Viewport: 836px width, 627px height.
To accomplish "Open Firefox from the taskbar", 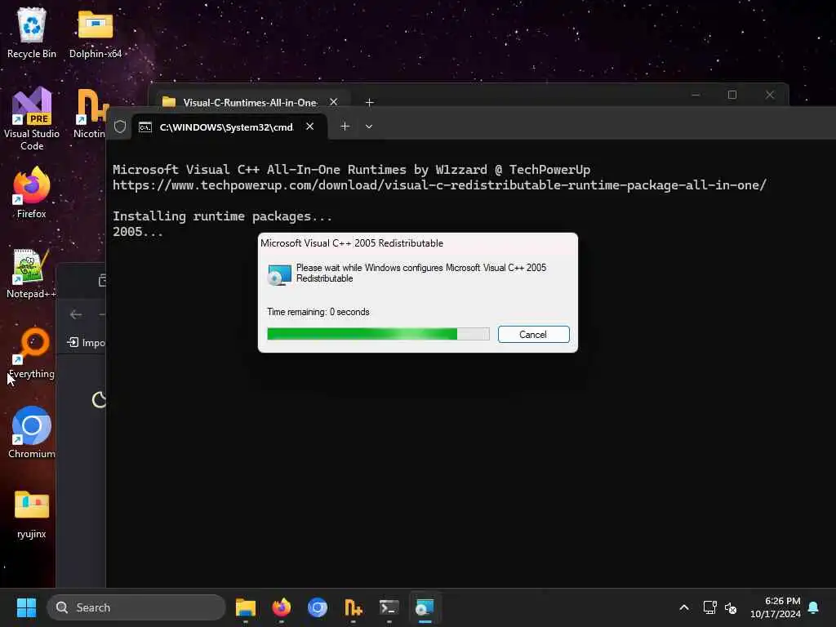I will pyautogui.click(x=282, y=607).
